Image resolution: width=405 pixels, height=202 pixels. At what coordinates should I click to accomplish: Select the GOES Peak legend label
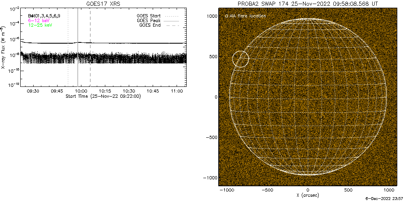point(149,21)
